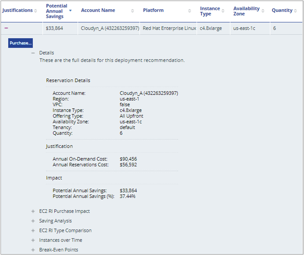304x255 pixels.
Task: Expand the Saving Analysis section
Action: [x=33, y=221]
